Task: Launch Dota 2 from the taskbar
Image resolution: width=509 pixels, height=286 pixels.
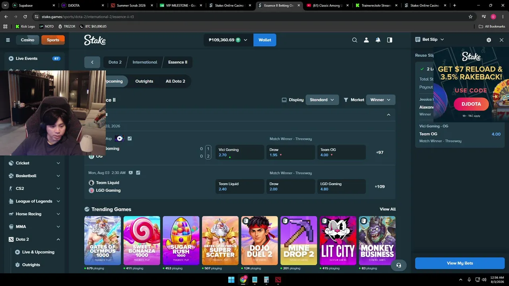Action: [x=278, y=280]
